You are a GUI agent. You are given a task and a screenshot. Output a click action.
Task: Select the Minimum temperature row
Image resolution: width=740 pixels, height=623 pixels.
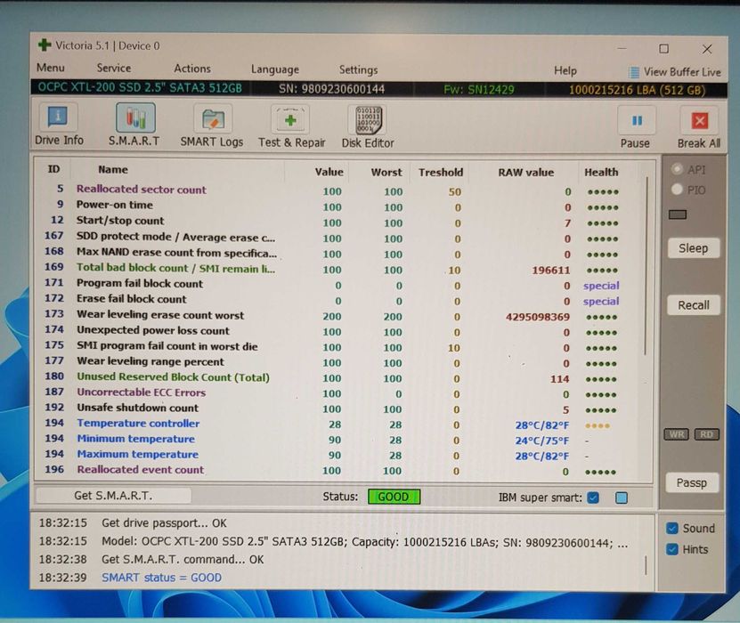(337, 440)
